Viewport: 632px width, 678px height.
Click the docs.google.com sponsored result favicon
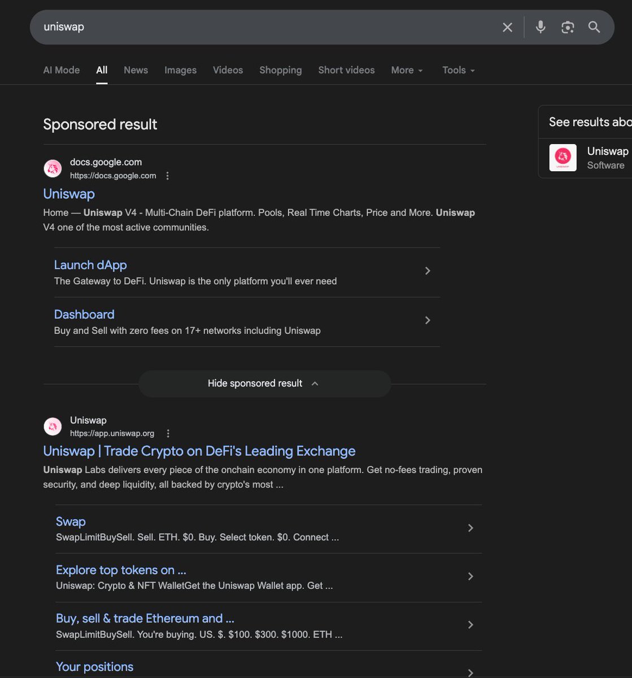click(53, 168)
